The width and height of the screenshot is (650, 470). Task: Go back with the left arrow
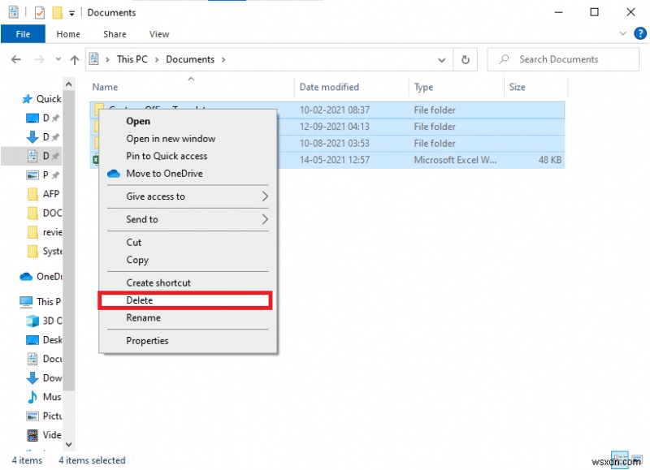(x=16, y=59)
